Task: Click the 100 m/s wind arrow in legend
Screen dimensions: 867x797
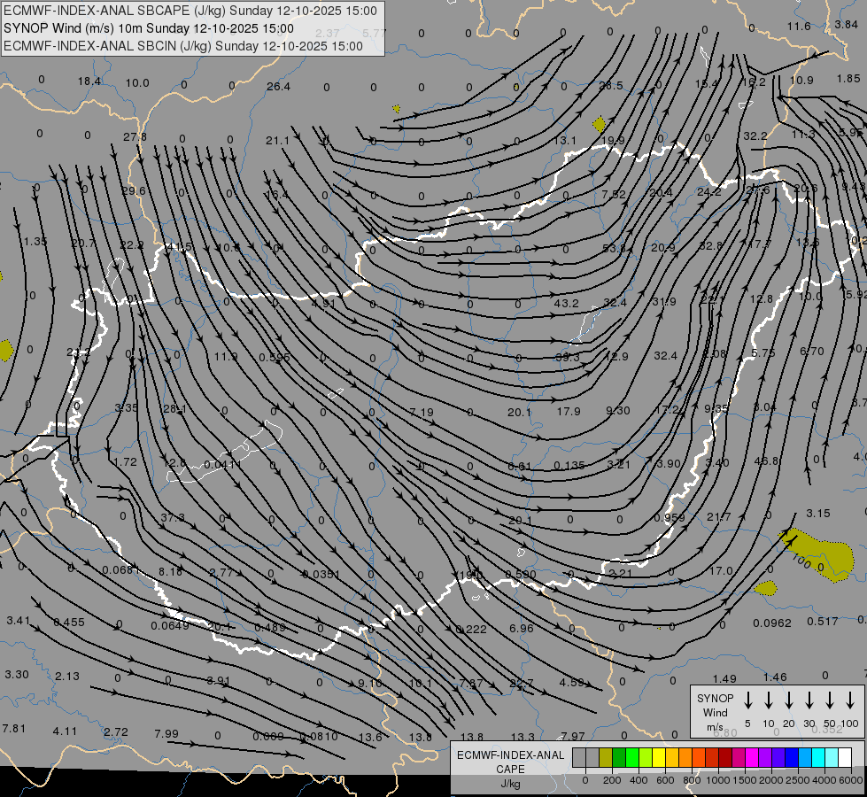Action: [x=850, y=700]
